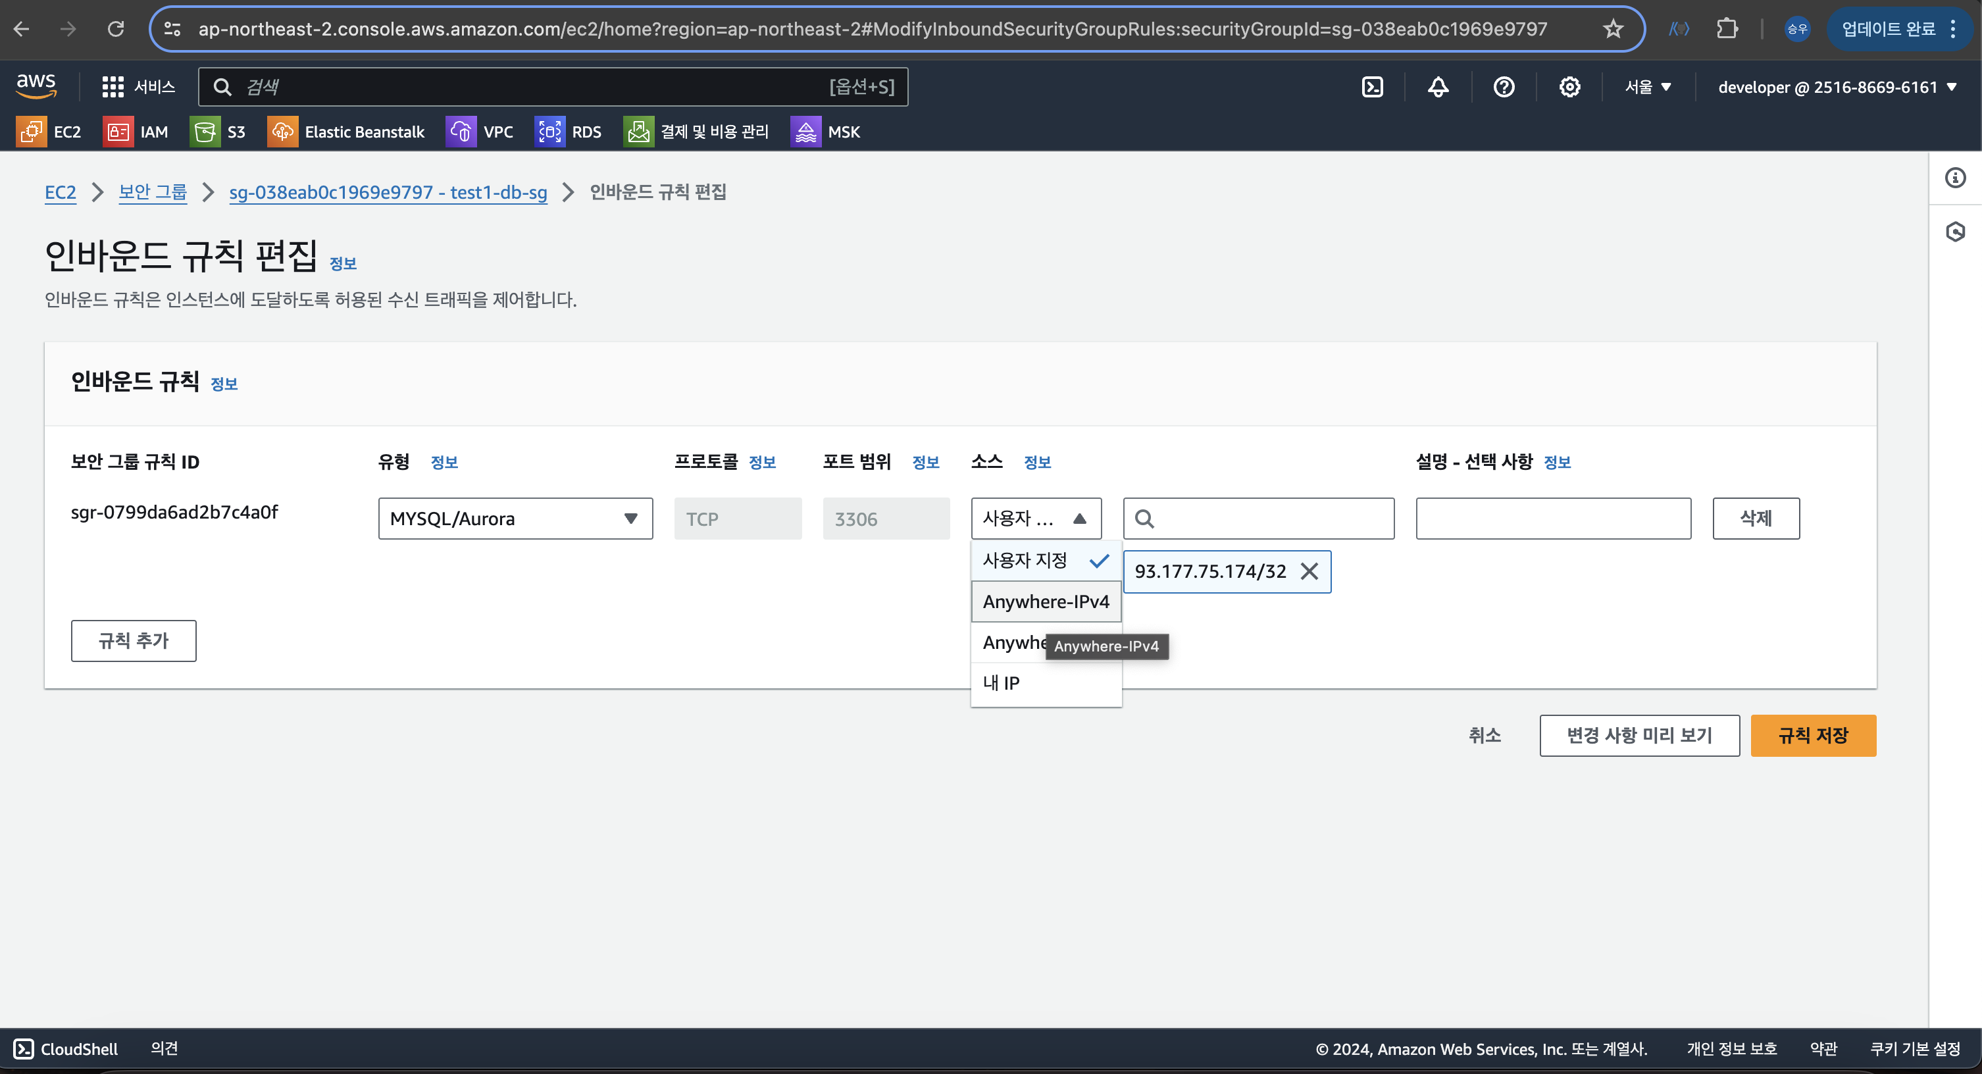Click the notifications bell icon
This screenshot has width=1982, height=1074.
click(x=1438, y=87)
